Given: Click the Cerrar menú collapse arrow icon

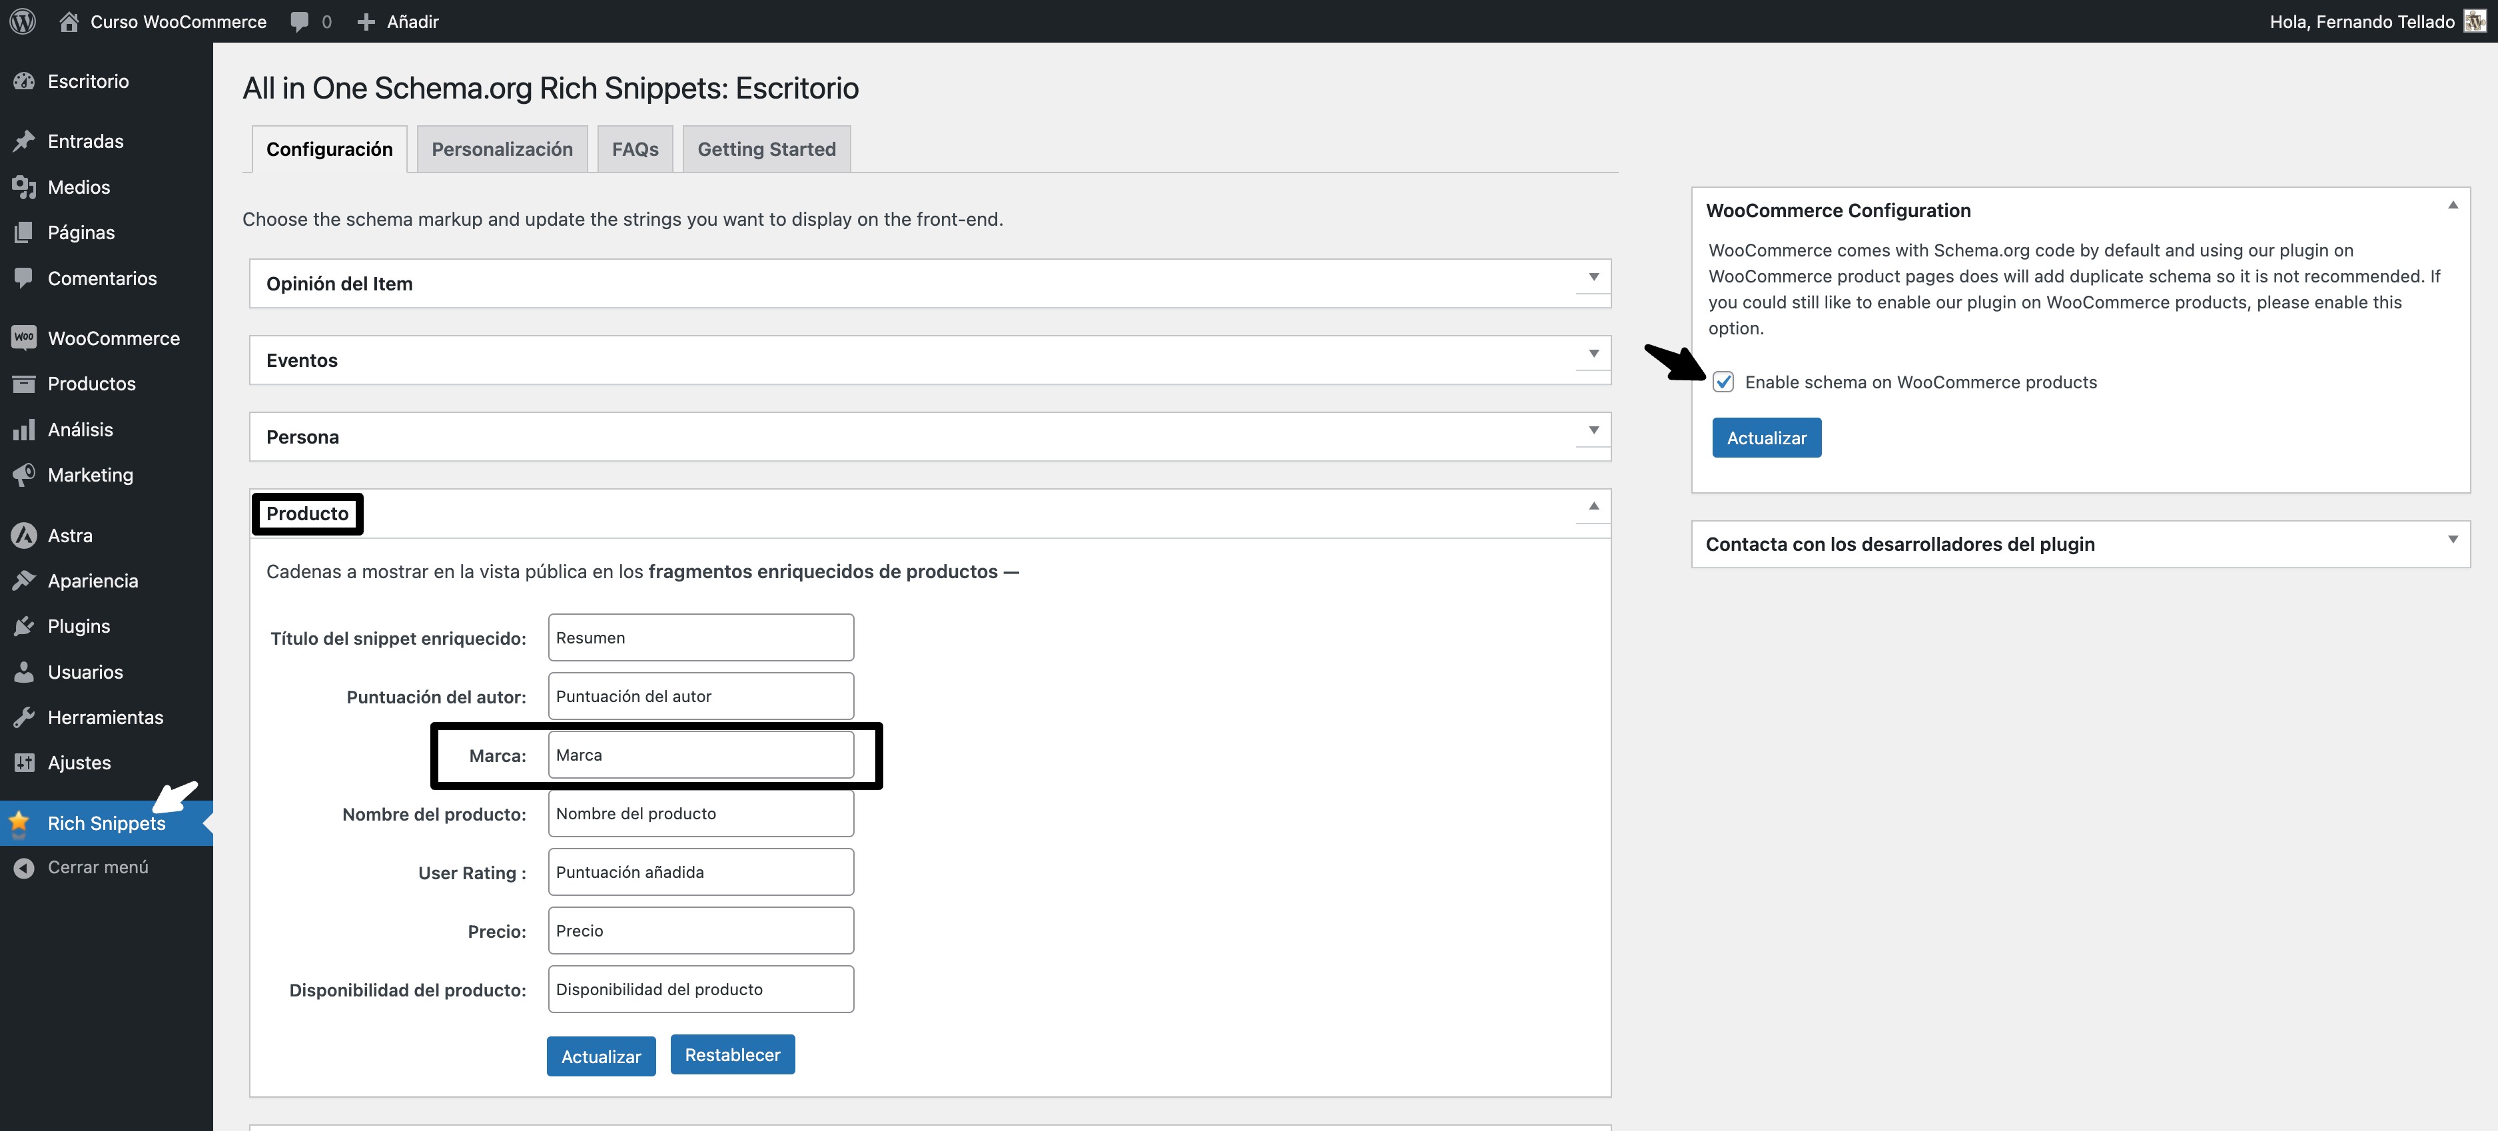Looking at the screenshot, I should click(24, 868).
